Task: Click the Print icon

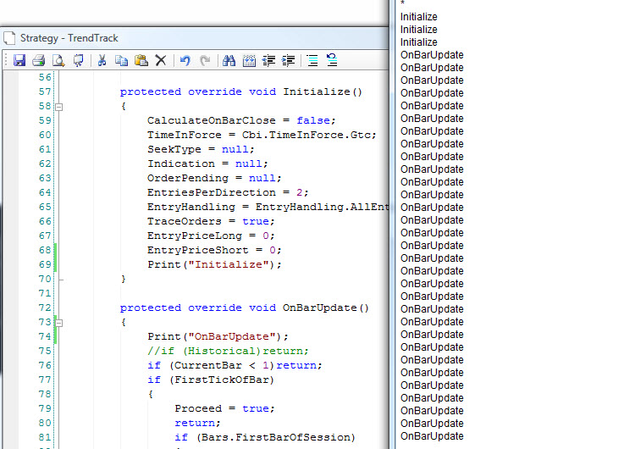Action: [x=39, y=60]
